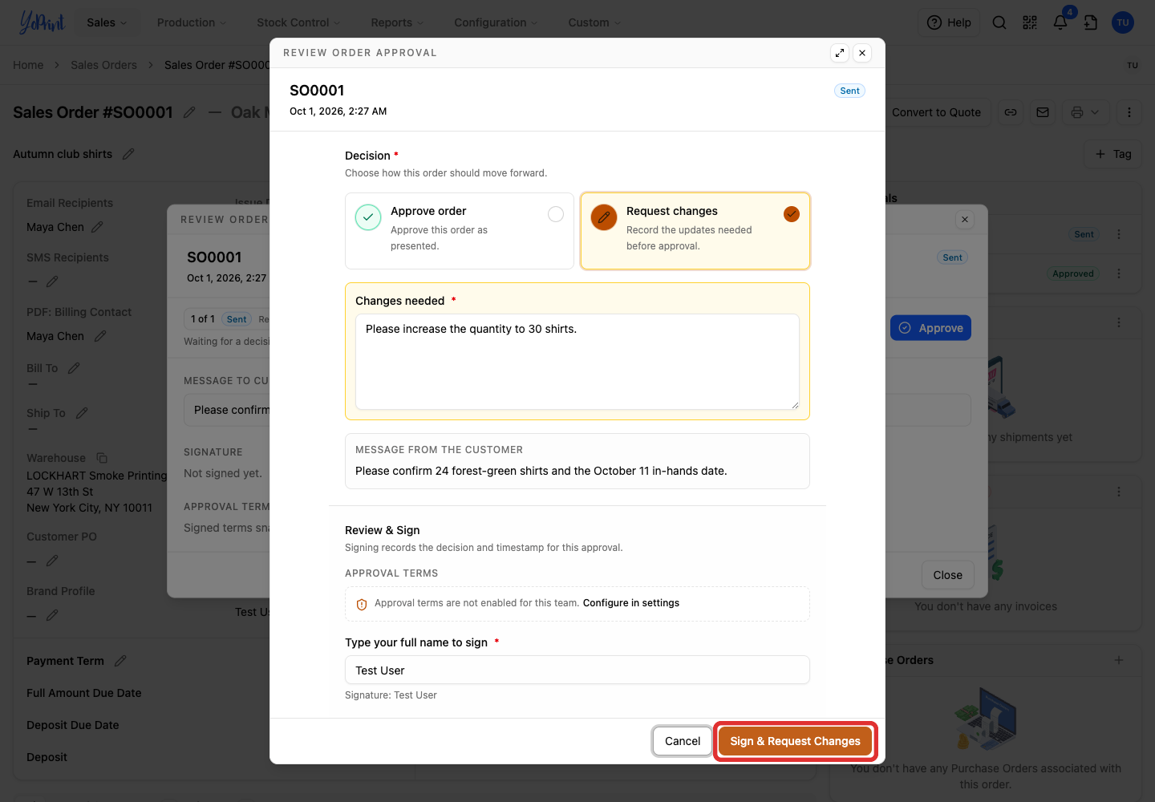Click Sign & Request Changes
The image size is (1155, 802).
[x=795, y=741]
